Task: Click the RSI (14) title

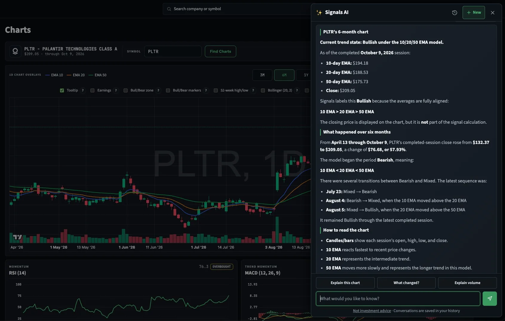Action: (x=18, y=273)
